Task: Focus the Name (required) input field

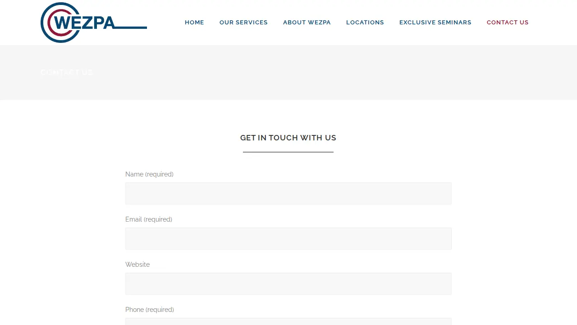Action: [x=288, y=194]
